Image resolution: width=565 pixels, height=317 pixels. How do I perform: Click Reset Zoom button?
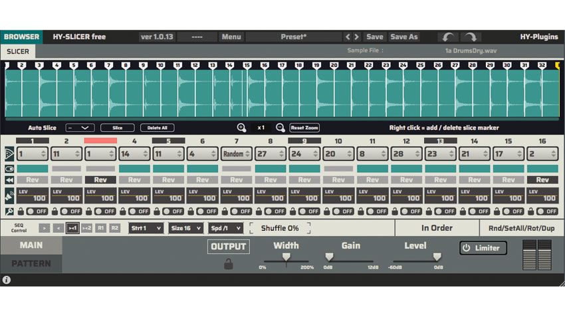304,127
